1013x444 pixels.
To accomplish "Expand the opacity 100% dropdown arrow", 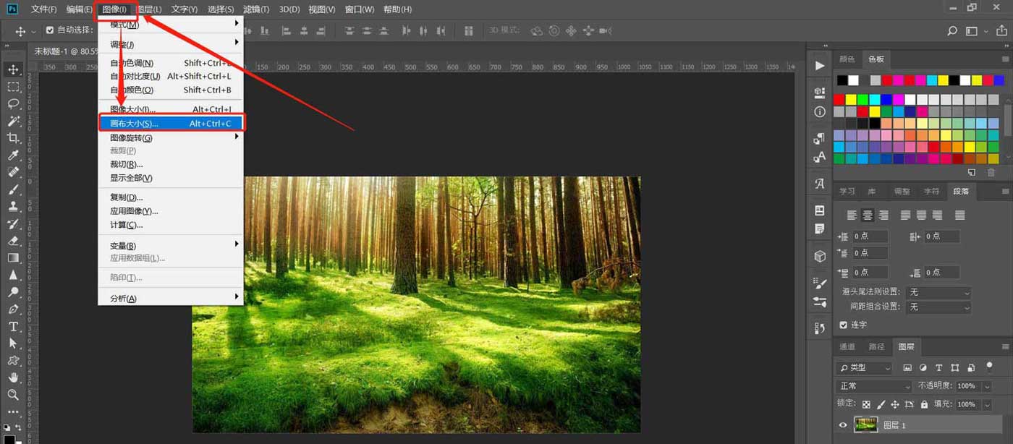I will 987,386.
